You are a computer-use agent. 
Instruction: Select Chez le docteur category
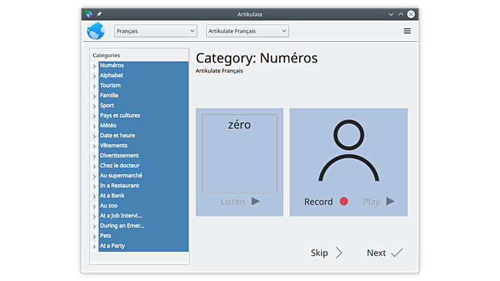120,165
